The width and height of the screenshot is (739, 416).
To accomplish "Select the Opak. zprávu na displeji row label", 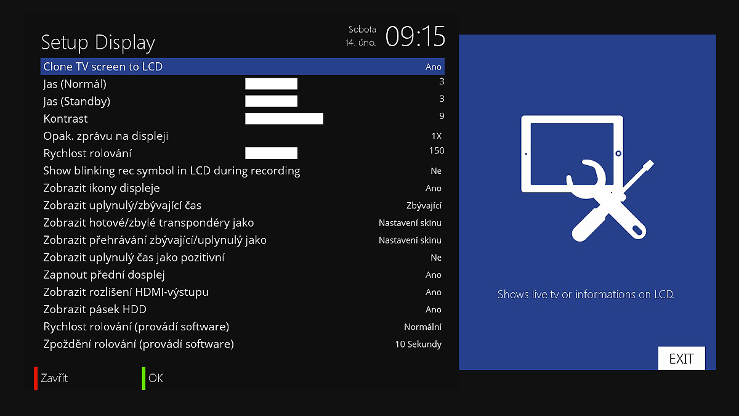I will (105, 136).
